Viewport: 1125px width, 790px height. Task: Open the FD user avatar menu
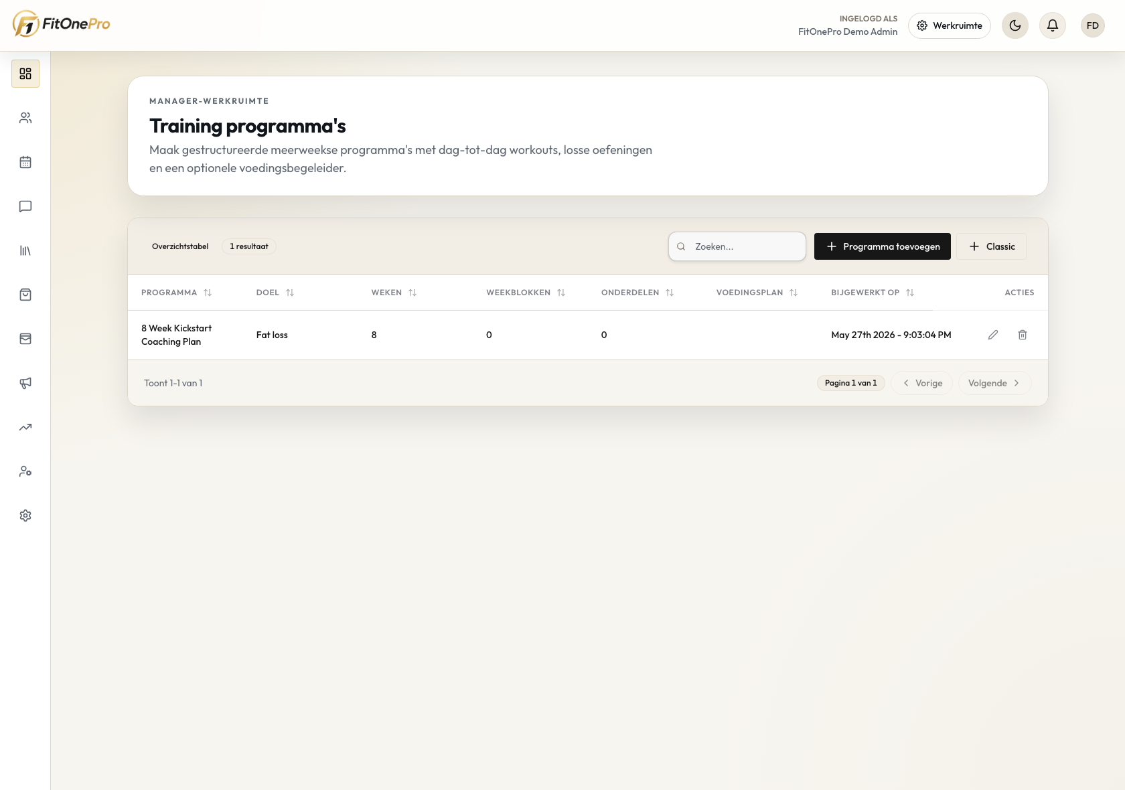(x=1093, y=25)
